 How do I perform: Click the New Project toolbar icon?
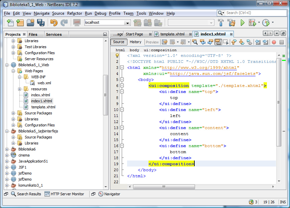click(20, 22)
